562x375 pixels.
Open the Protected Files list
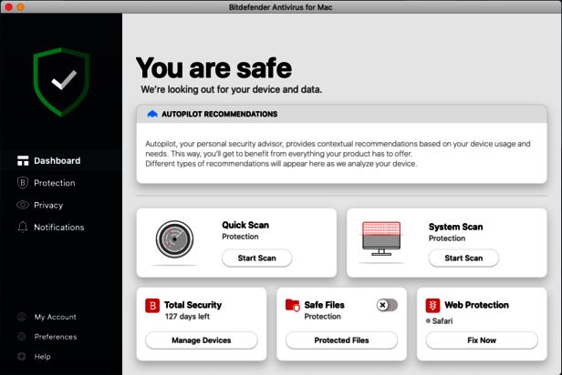(341, 340)
